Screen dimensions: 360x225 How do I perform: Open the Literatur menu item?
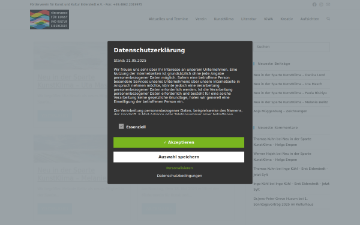(x=248, y=19)
